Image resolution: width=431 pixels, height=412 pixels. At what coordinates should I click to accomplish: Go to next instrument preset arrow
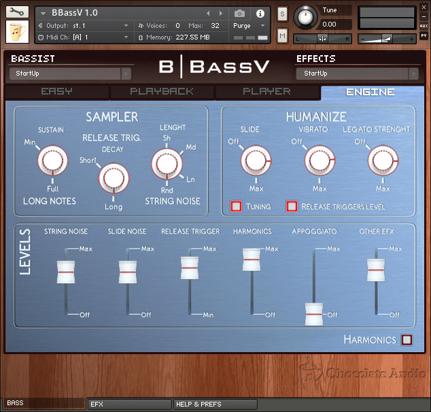[220, 13]
